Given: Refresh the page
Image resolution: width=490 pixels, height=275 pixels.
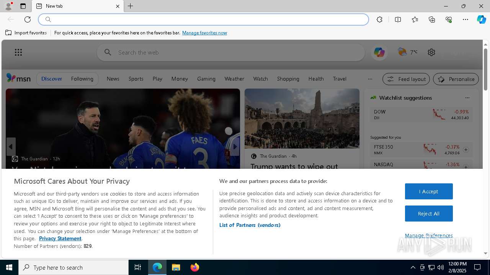Looking at the screenshot, I should coord(28,19).
